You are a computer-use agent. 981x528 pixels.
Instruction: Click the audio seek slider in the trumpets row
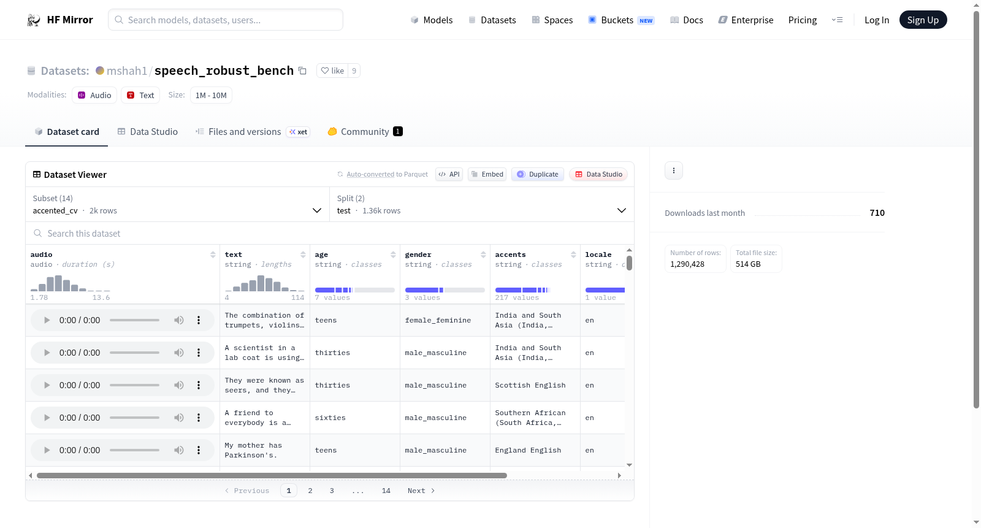click(x=134, y=320)
